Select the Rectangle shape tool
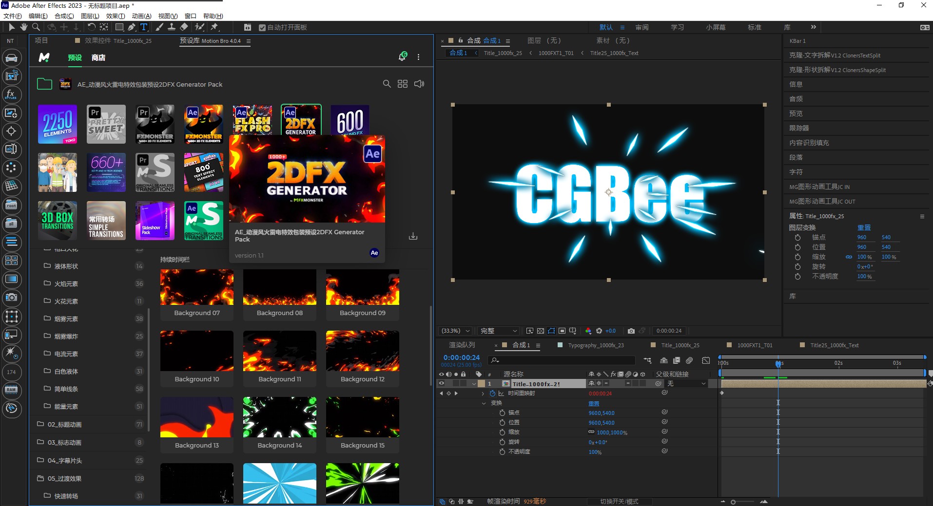933x506 pixels. [119, 27]
